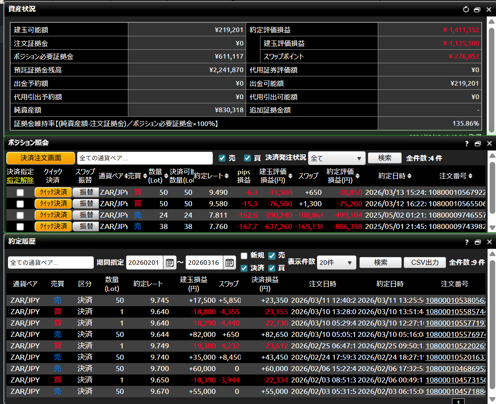Viewport: 496px width, 404px height.
Task: Click the 全ての通貨ペア field in ポジション照会
Action: point(145,158)
